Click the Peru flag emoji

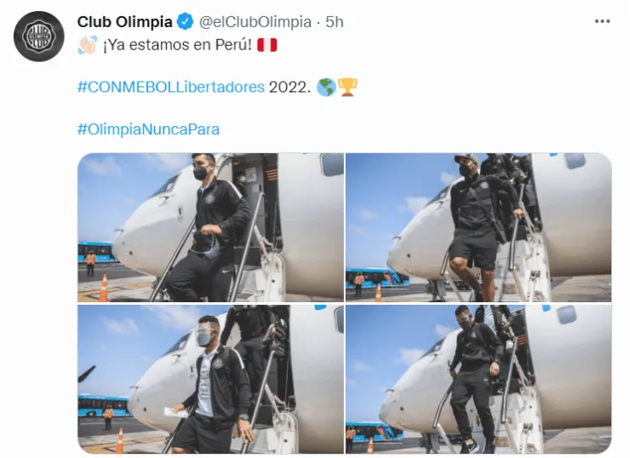[266, 44]
